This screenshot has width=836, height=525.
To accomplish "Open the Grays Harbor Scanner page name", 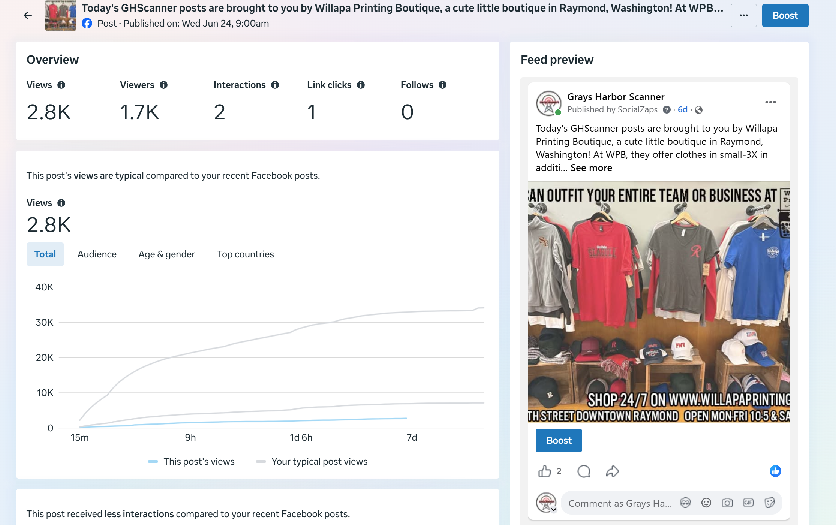I will coord(616,97).
